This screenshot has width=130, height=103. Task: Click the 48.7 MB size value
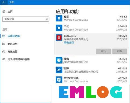[x=122, y=78]
